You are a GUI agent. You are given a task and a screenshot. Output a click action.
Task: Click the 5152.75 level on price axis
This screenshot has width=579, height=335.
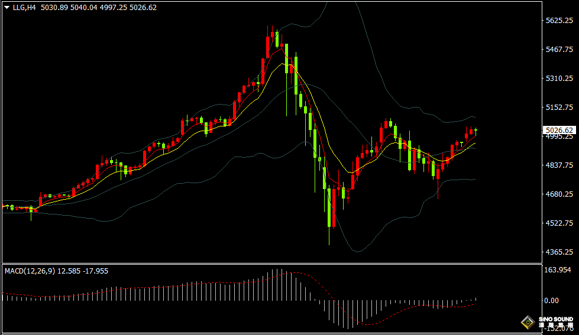pos(559,108)
